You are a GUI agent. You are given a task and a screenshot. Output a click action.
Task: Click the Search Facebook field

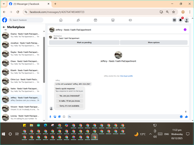[26, 20]
